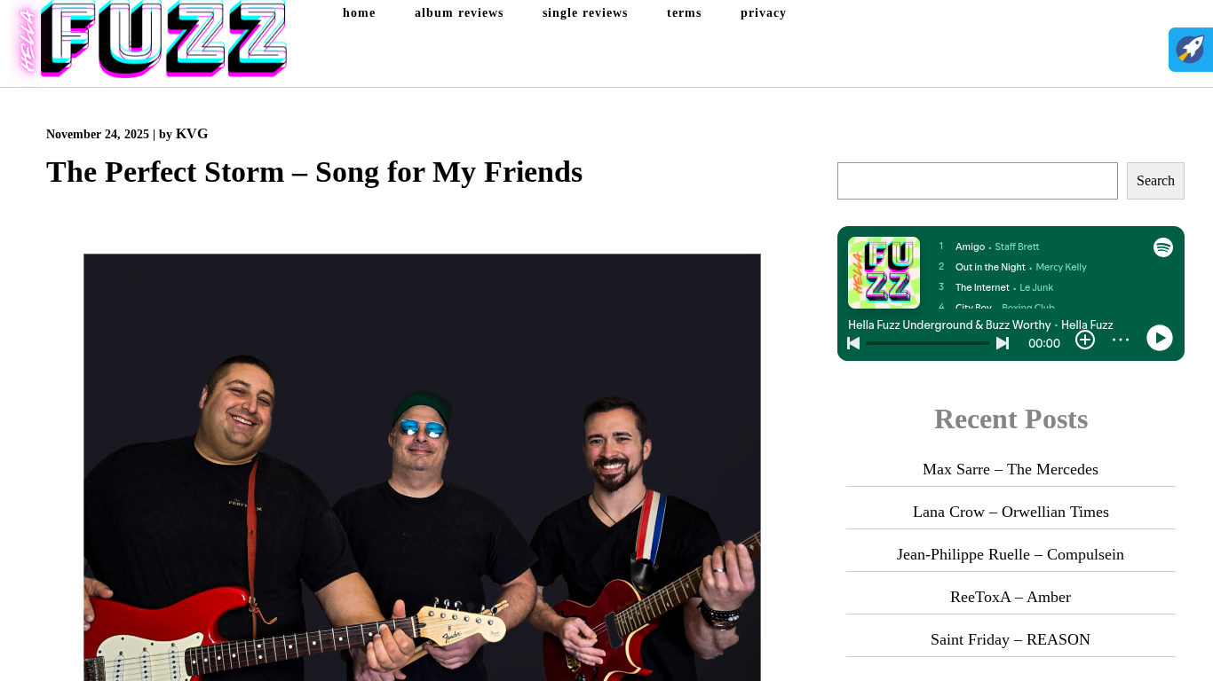This screenshot has width=1213, height=681.
Task: Click the blue rocket icon
Action: click(1191, 50)
